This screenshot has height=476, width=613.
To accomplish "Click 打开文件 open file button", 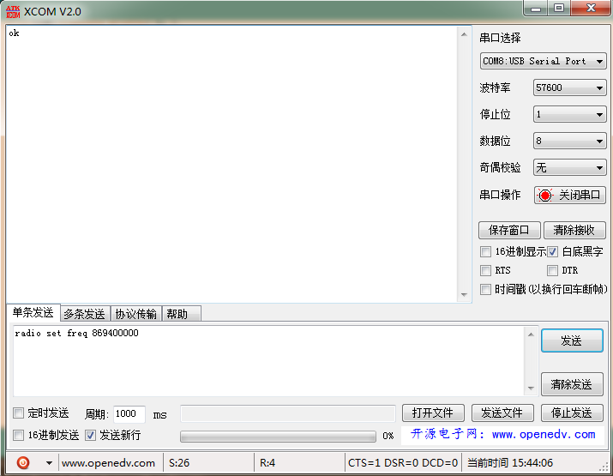I will (x=433, y=413).
